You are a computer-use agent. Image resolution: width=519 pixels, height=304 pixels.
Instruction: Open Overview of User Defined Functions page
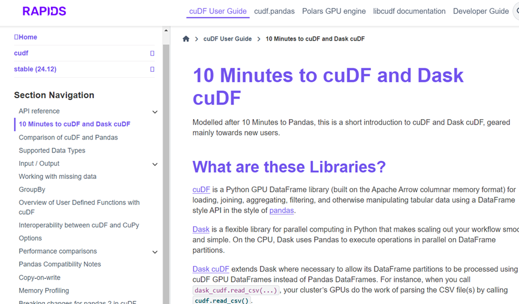79,207
